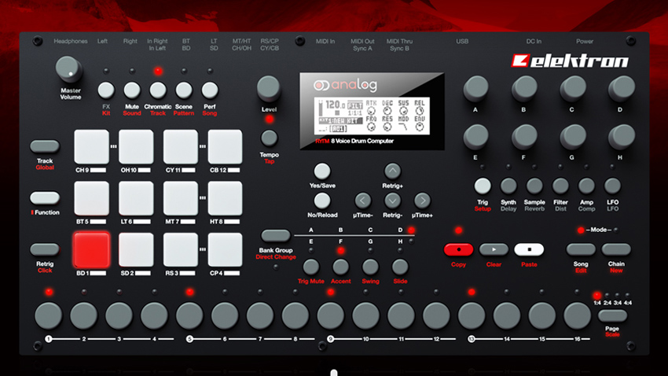668x376 pixels.
Task: Click the Accent bank button
Action: pos(340,267)
